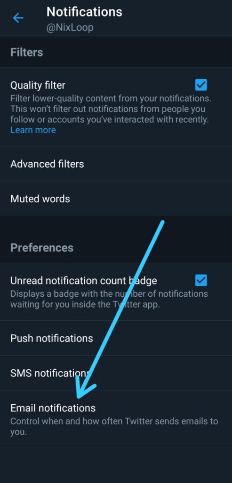
Task: Disable the Unread notification count badge checkbox
Action: coord(201,280)
